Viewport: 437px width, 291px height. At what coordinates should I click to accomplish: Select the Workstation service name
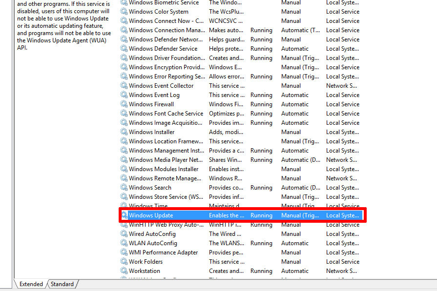click(x=145, y=271)
